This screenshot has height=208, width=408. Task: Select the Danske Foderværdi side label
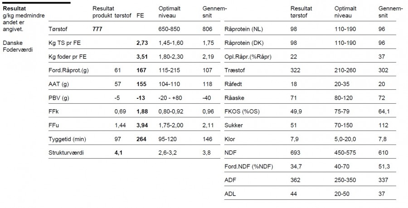click(15, 46)
